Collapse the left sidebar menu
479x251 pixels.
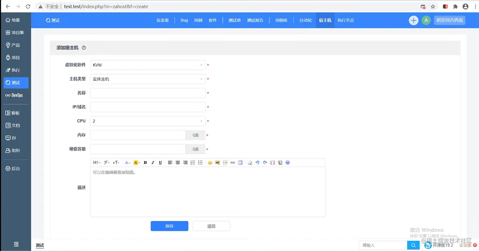[16, 244]
